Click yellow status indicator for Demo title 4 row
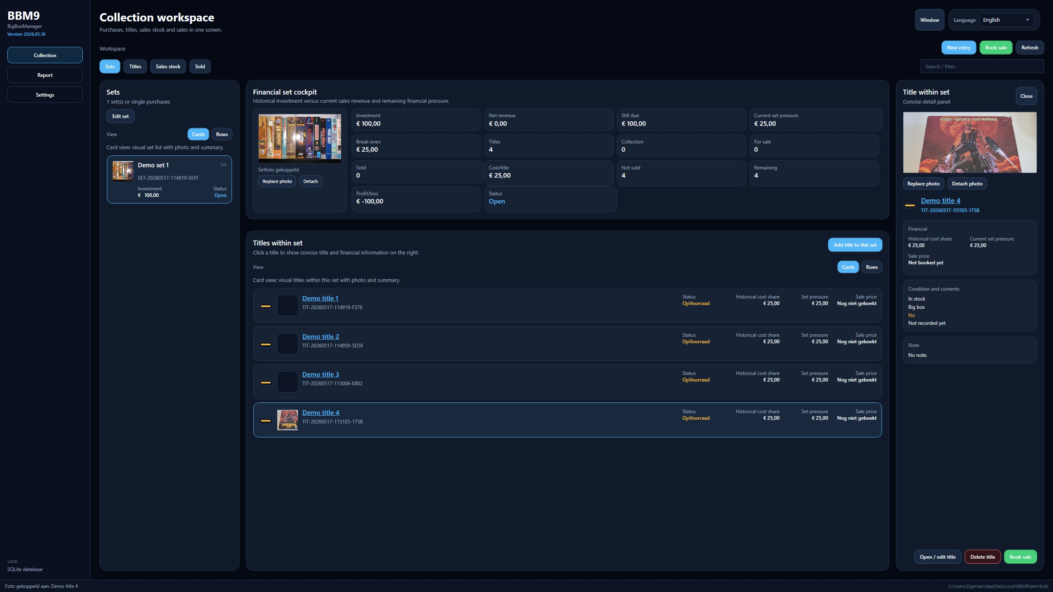The image size is (1053, 592). pyautogui.click(x=266, y=421)
